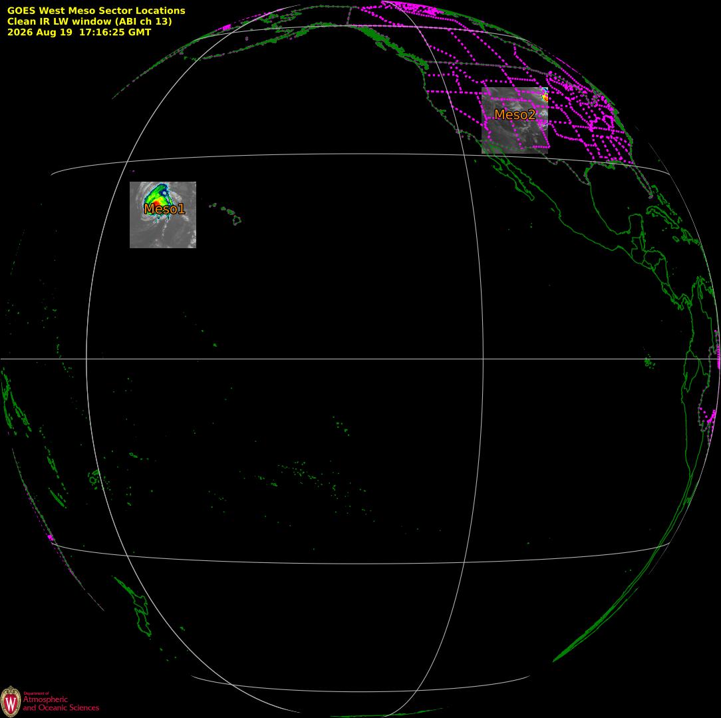Click the Meso2 sector thumbnail
This screenshot has width=721, height=718.
(515, 120)
